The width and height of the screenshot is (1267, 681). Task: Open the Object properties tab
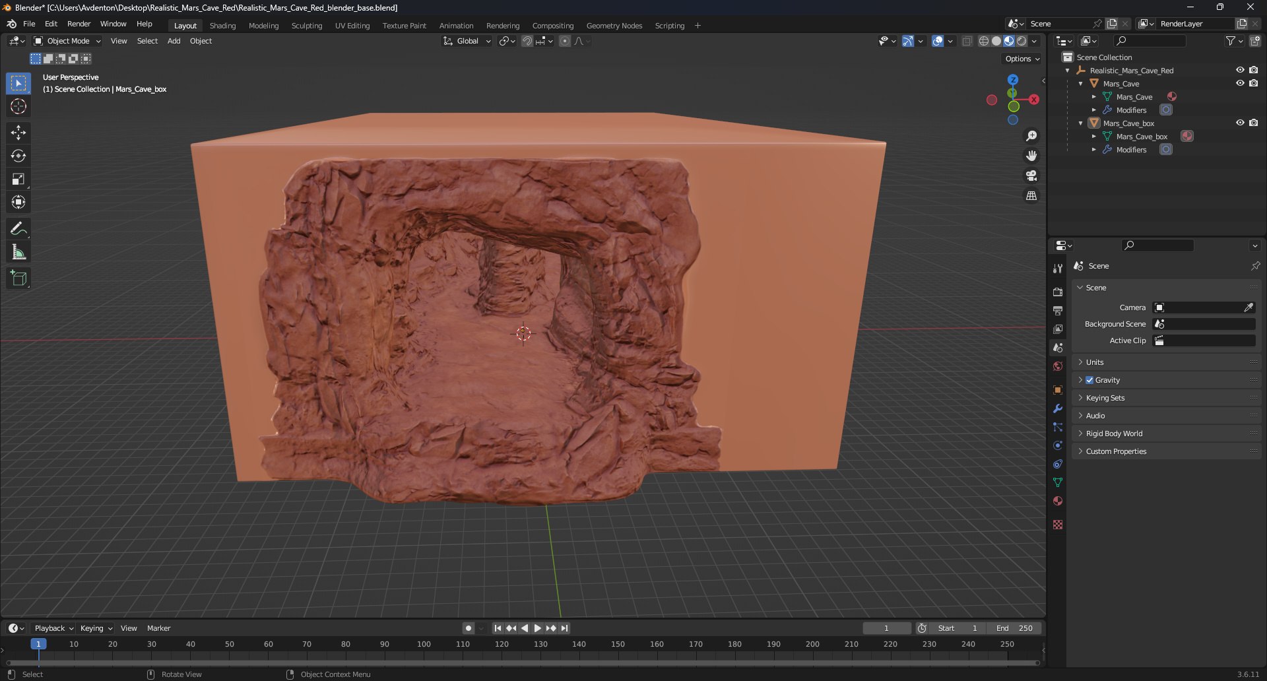(1058, 390)
